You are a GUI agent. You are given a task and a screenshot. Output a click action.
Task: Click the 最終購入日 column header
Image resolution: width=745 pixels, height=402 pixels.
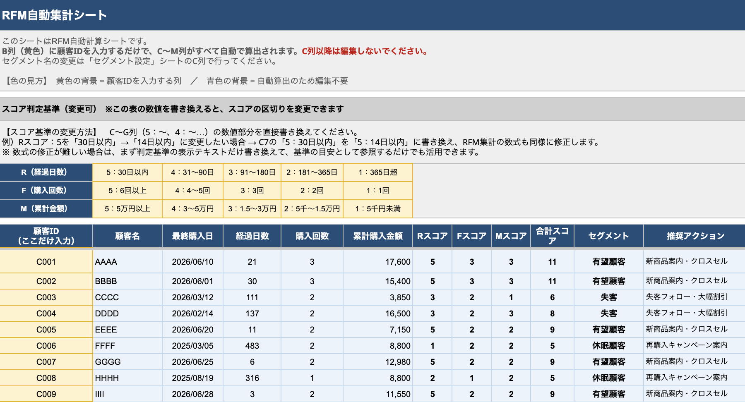pos(192,236)
